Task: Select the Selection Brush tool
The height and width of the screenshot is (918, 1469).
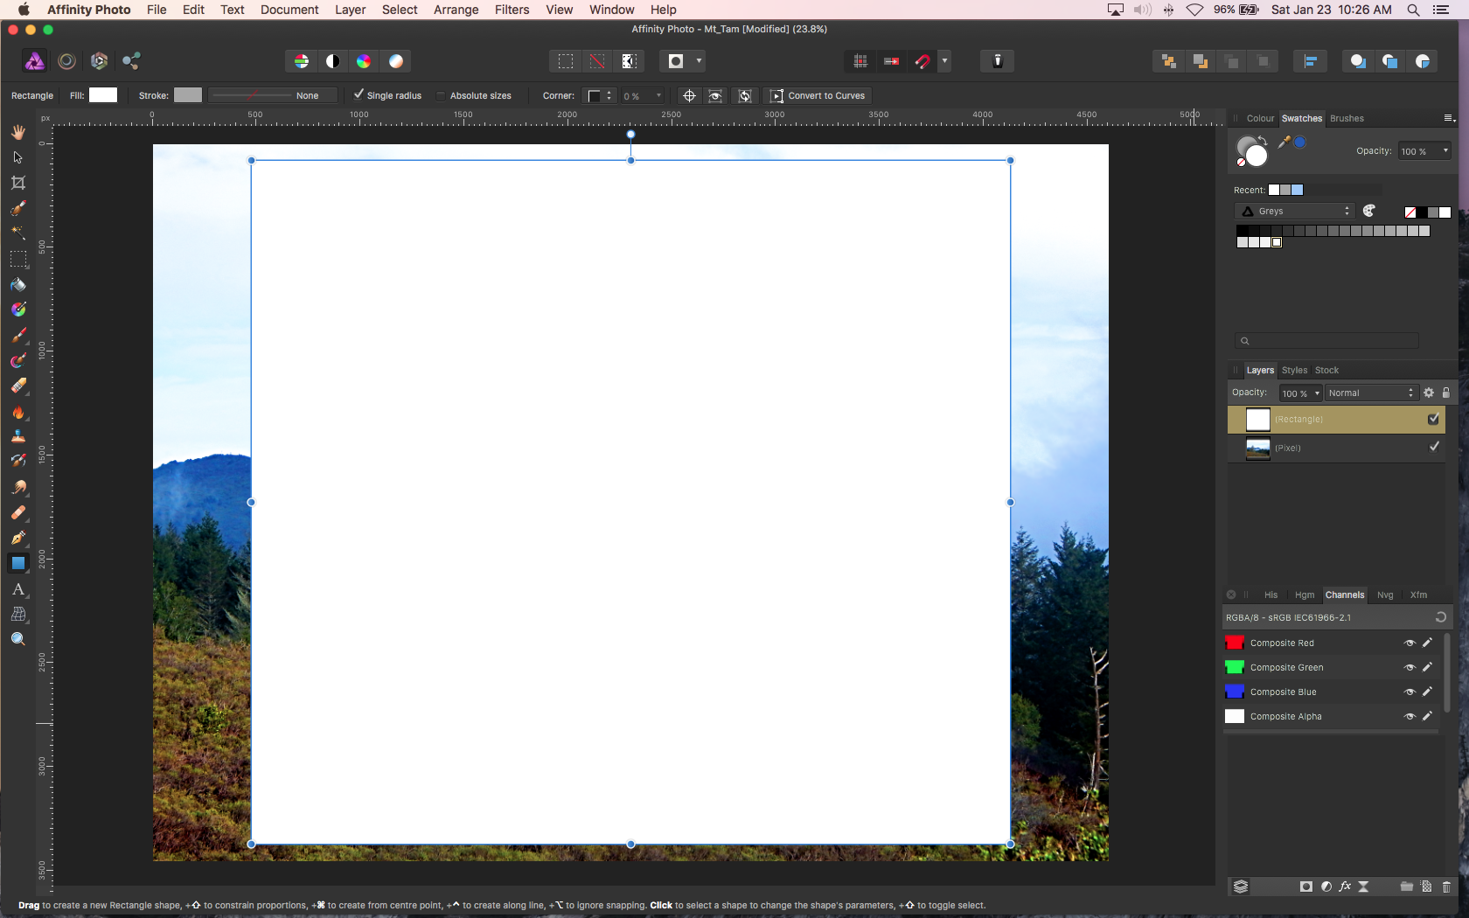Action: coord(17,208)
